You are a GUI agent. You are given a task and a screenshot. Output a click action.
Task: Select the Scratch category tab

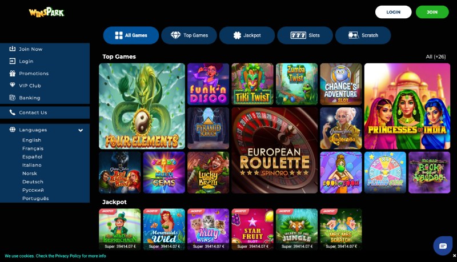[x=363, y=35]
